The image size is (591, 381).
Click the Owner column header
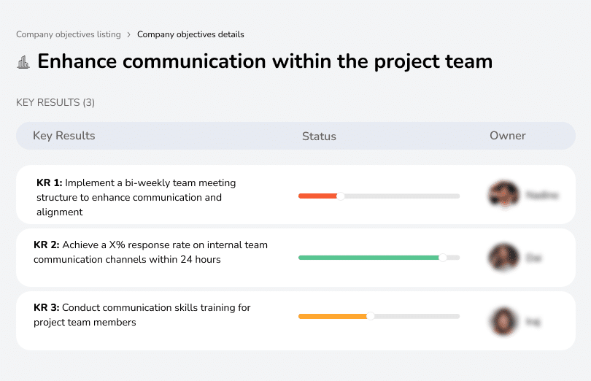[507, 136]
